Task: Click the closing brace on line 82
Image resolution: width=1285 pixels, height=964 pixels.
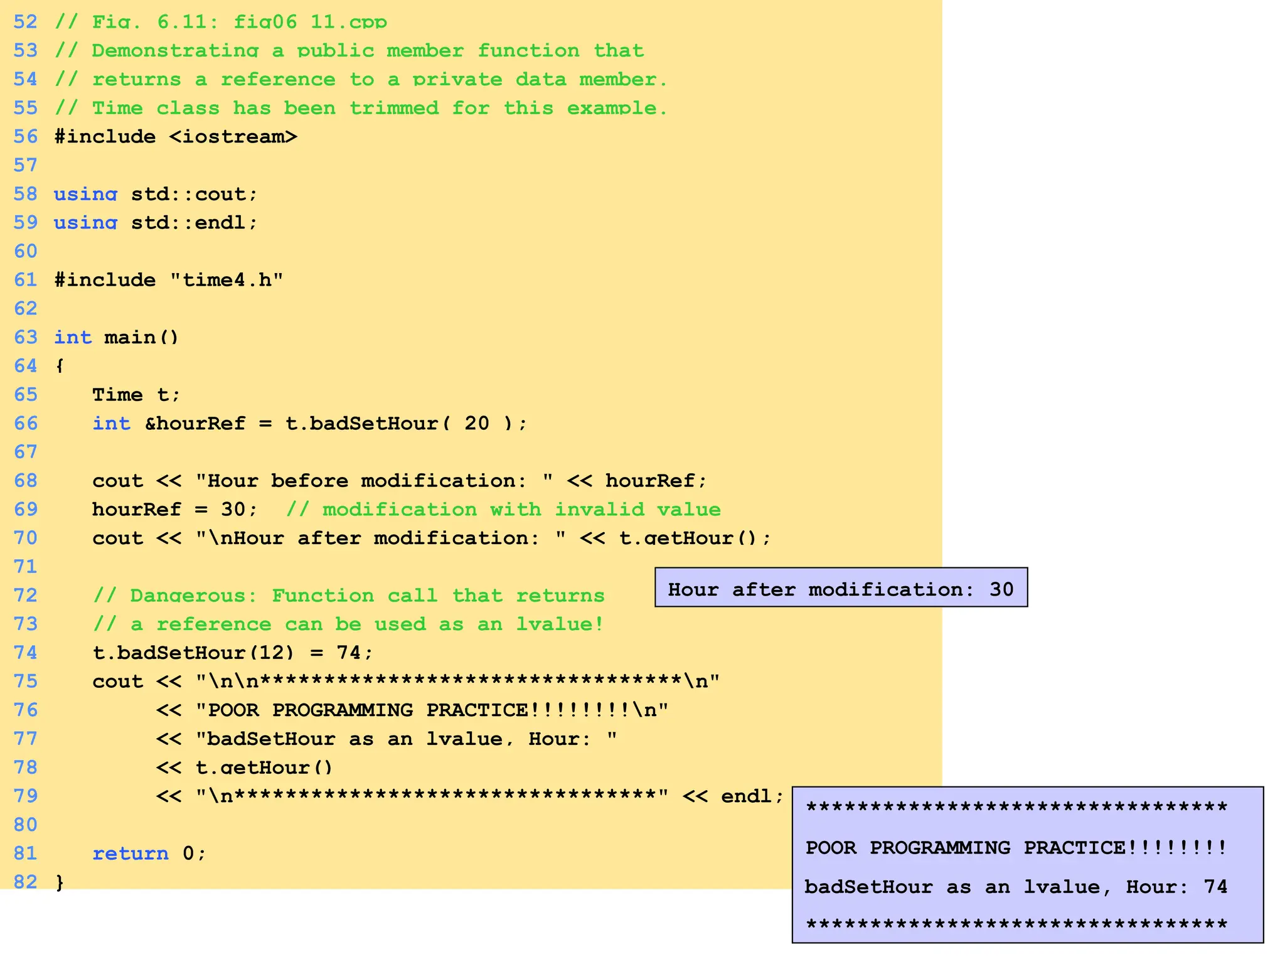Action: pyautogui.click(x=60, y=882)
